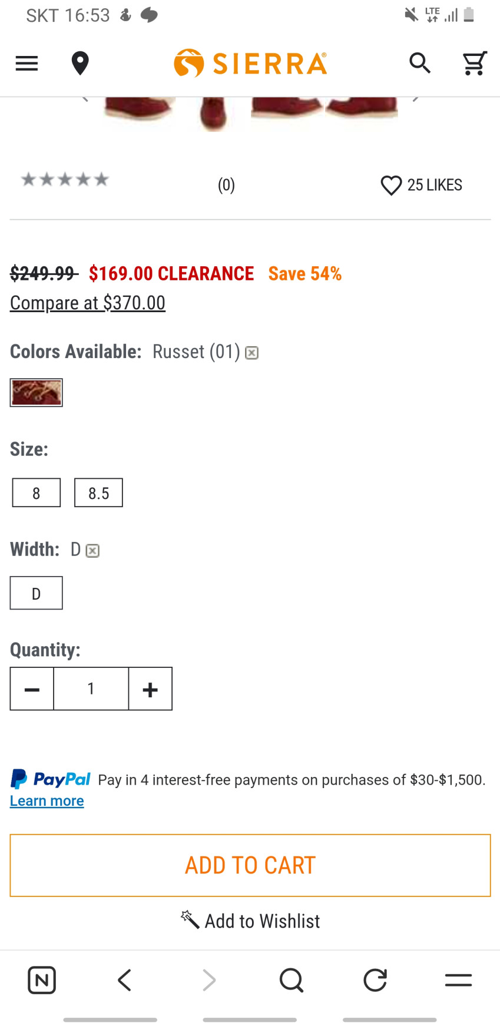Select the Russet color swatch
The height and width of the screenshot is (1029, 500).
37,392
